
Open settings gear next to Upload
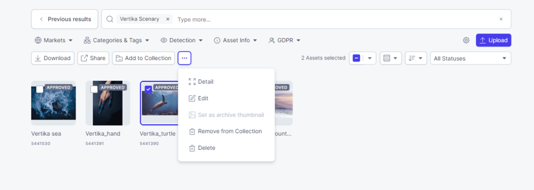pyautogui.click(x=466, y=40)
